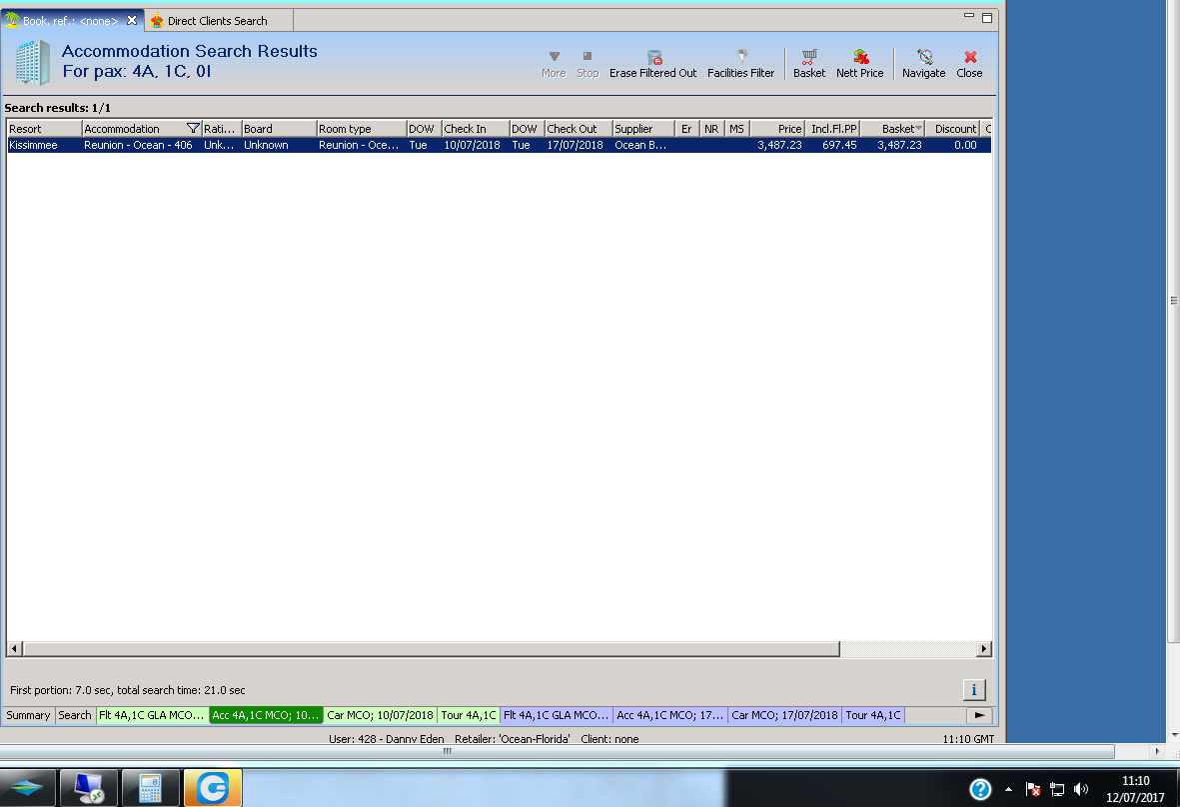
Task: Sort by Supplier column header
Action: pos(642,129)
